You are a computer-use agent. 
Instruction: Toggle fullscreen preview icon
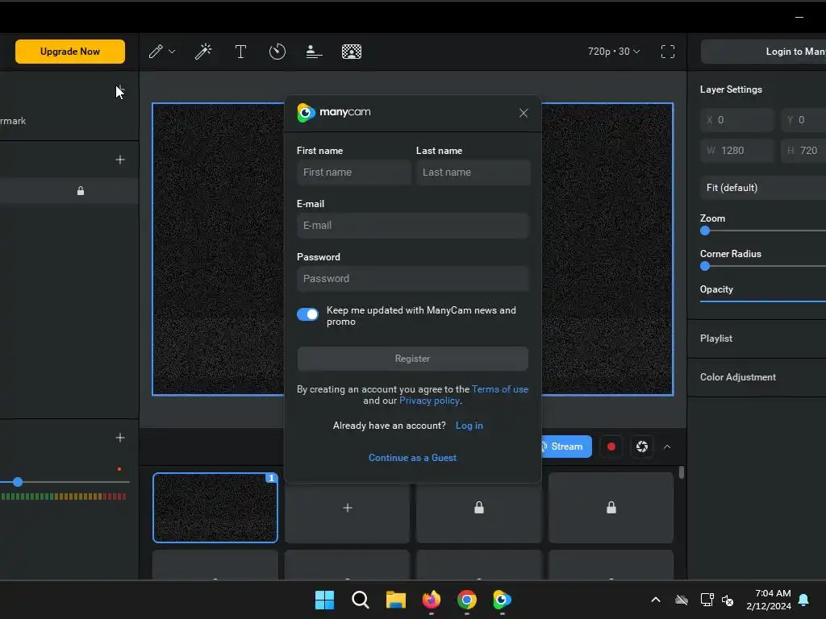click(x=667, y=52)
